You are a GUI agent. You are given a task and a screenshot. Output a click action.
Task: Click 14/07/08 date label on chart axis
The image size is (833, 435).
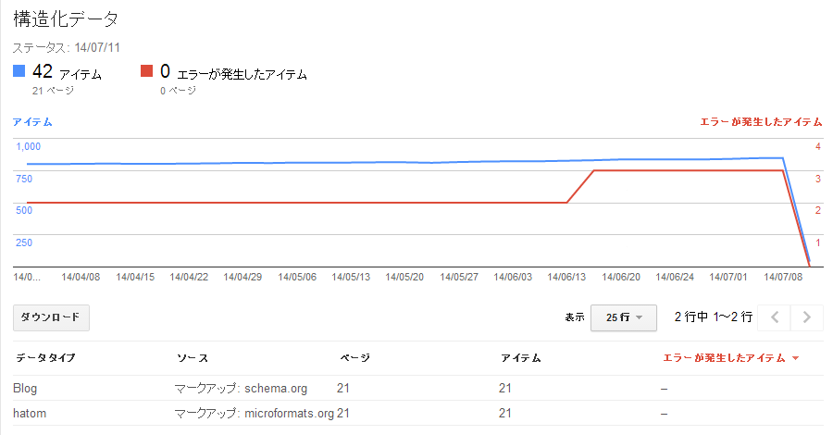pos(783,278)
